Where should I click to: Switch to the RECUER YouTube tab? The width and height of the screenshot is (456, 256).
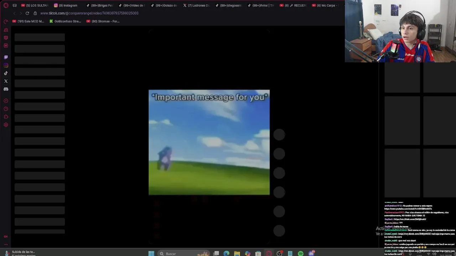point(293,5)
